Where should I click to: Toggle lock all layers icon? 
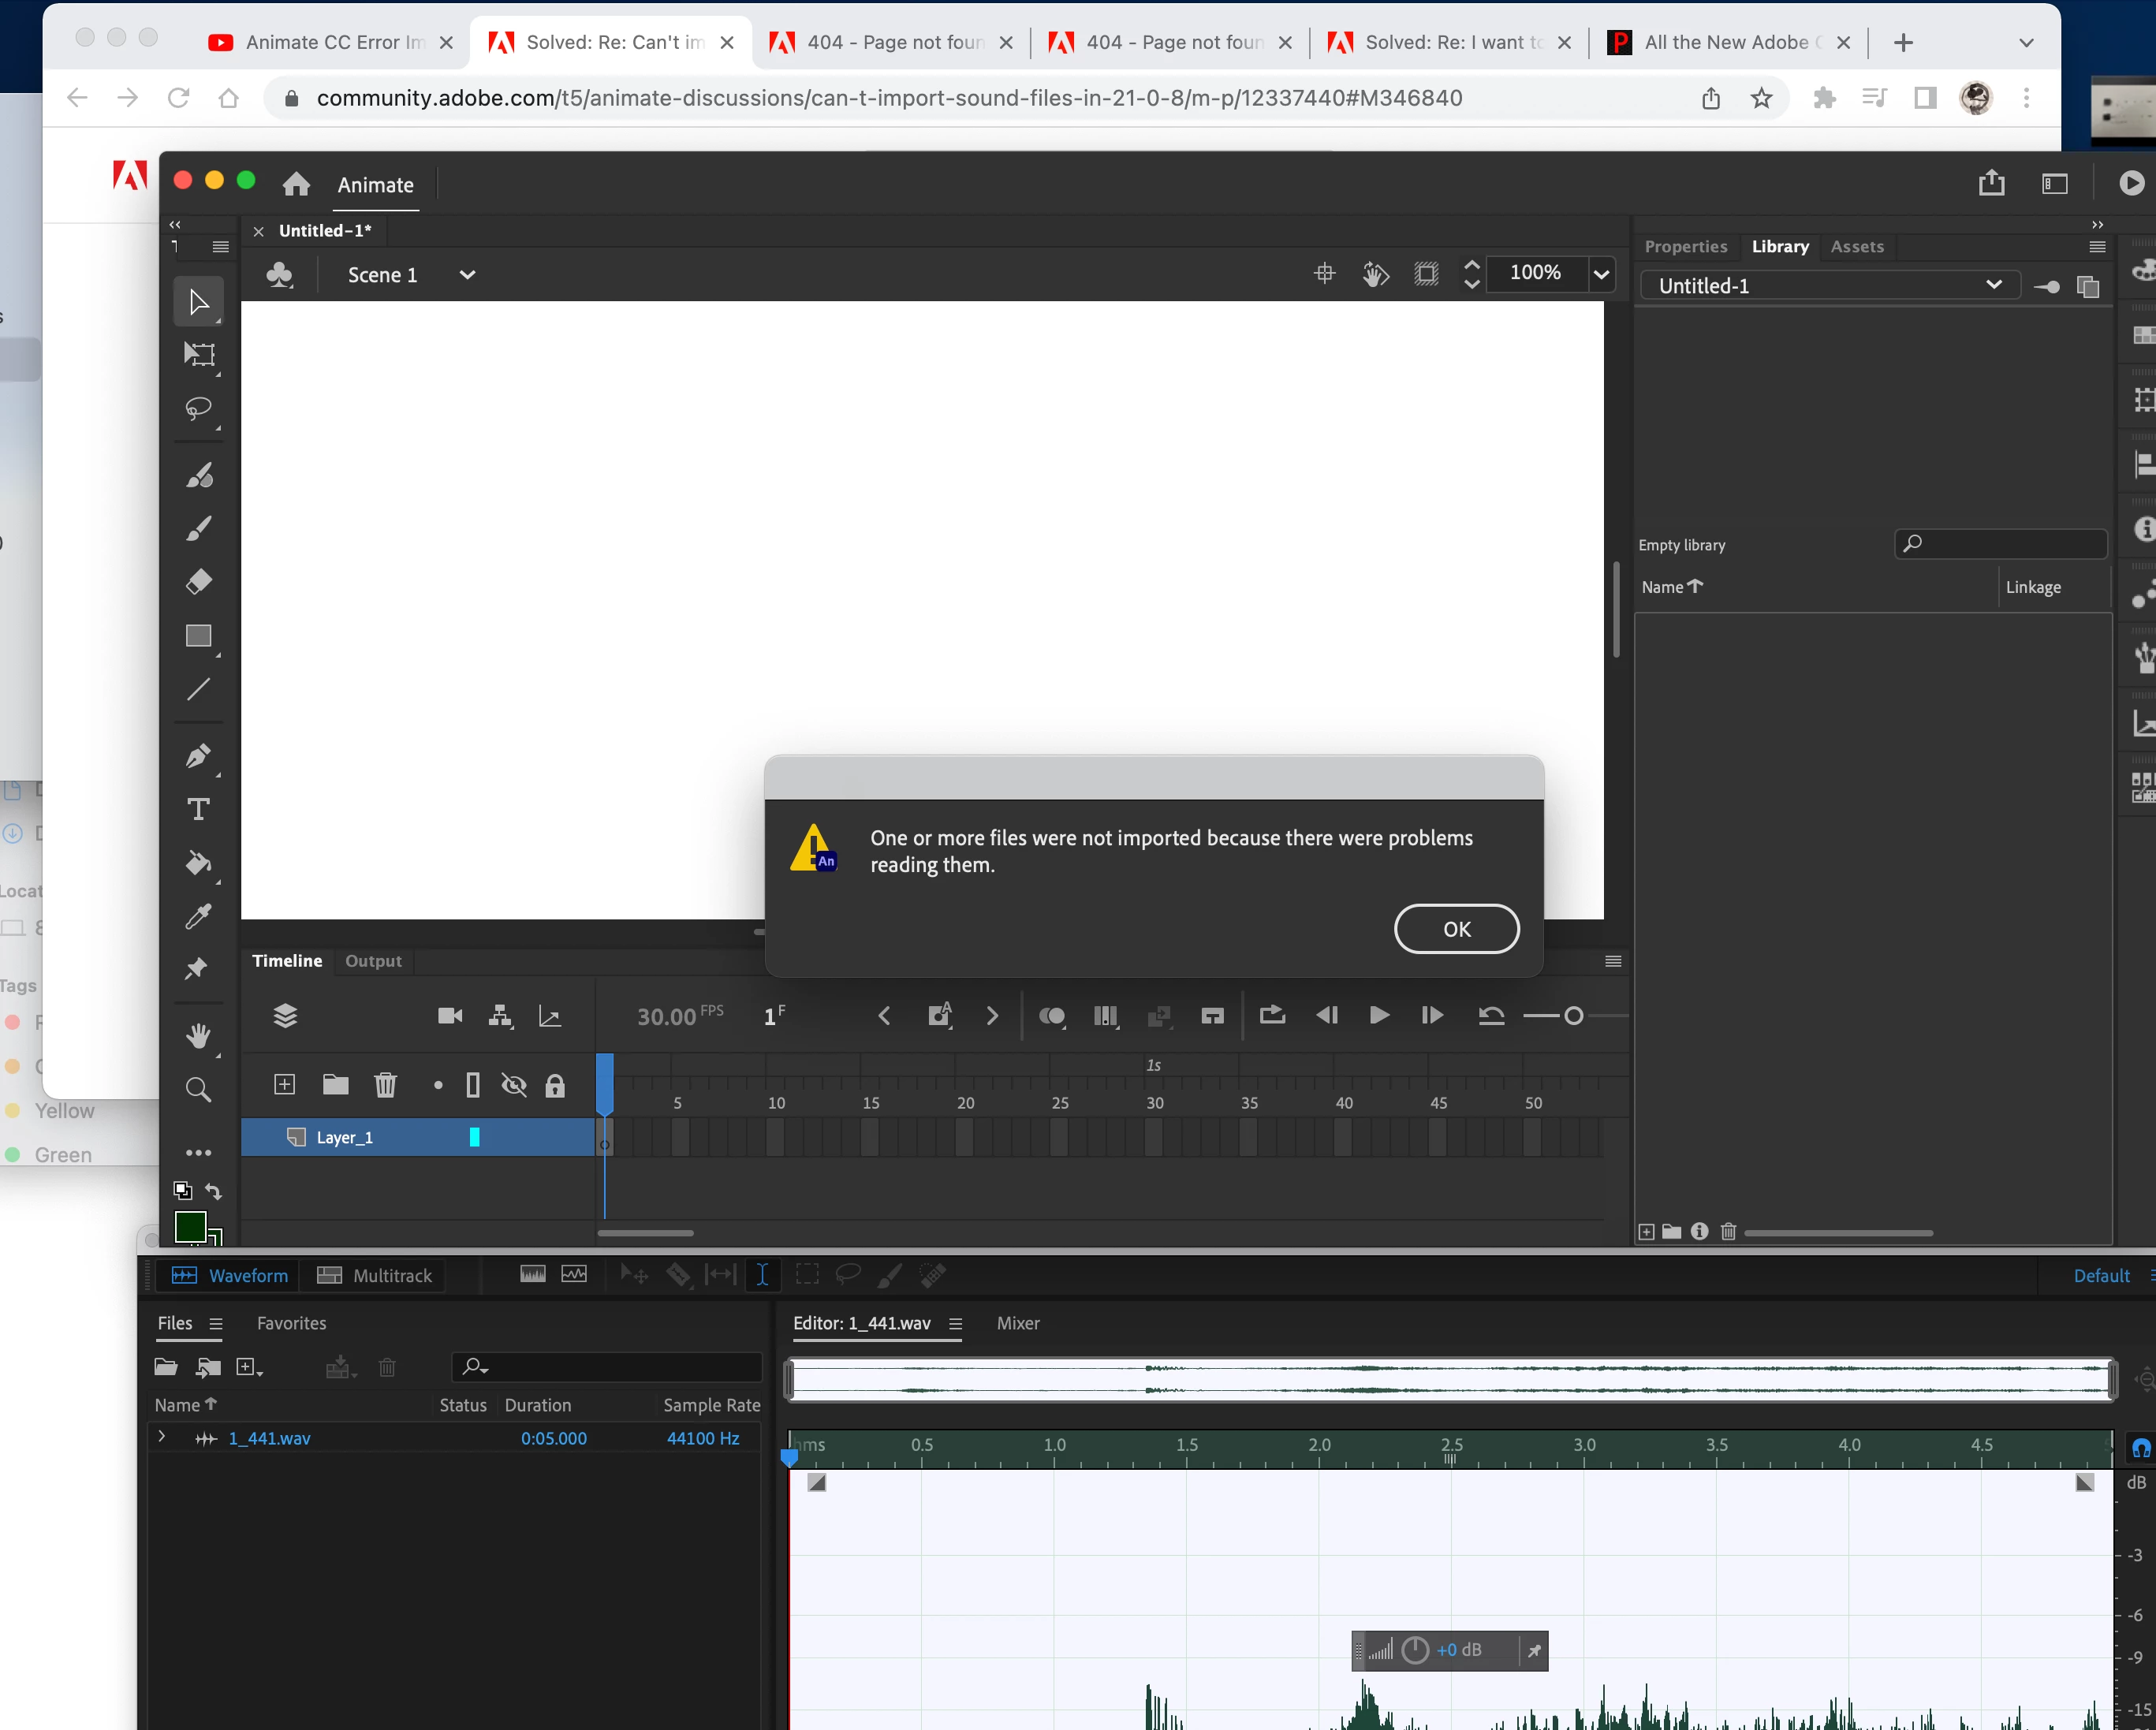tap(555, 1085)
